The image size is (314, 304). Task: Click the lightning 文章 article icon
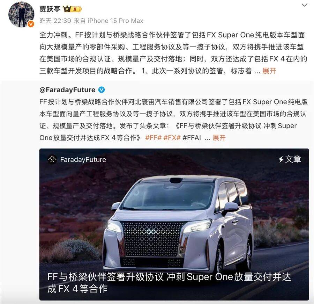[290, 159]
